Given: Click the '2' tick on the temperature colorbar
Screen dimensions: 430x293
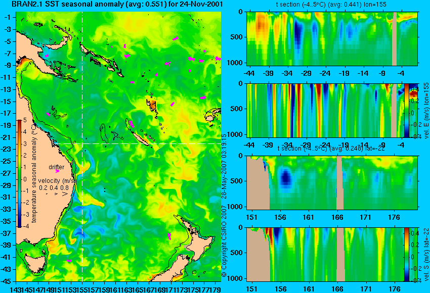Looking at the screenshot, I should point(25,155).
